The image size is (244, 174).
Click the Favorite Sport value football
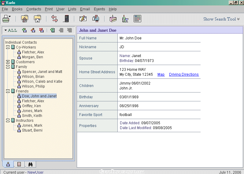(x=126, y=115)
